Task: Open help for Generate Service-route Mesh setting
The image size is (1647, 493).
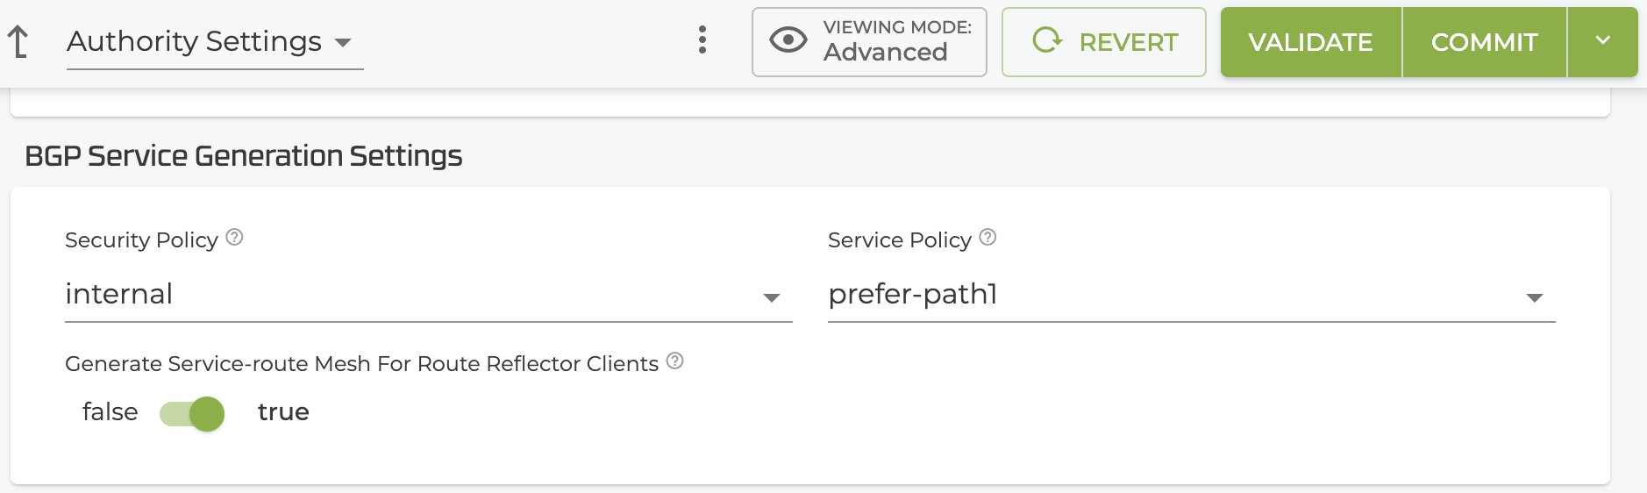Action: pos(674,361)
